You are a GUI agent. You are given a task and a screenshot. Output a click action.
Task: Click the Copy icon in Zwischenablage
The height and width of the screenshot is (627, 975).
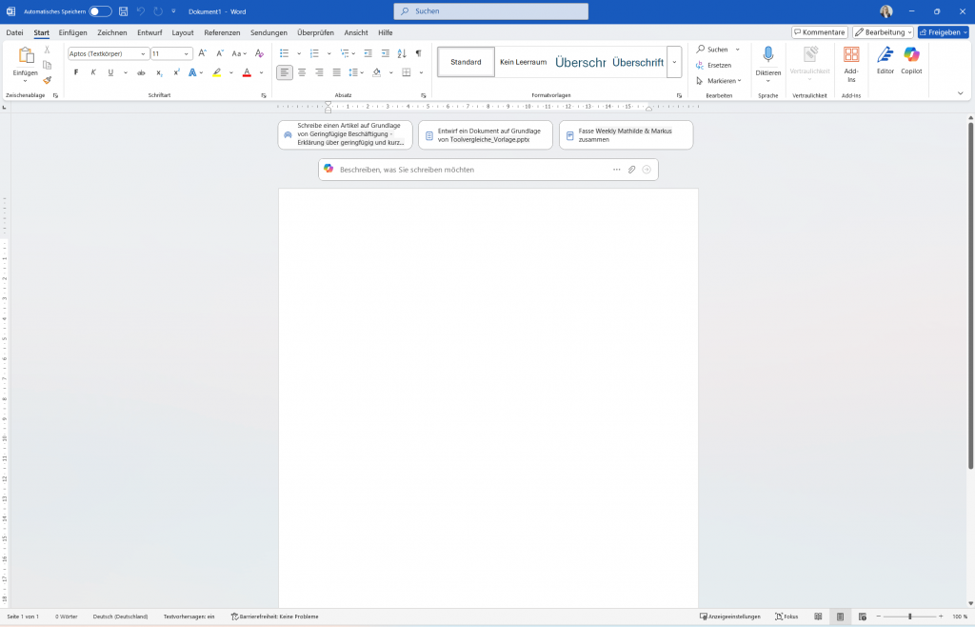(48, 65)
